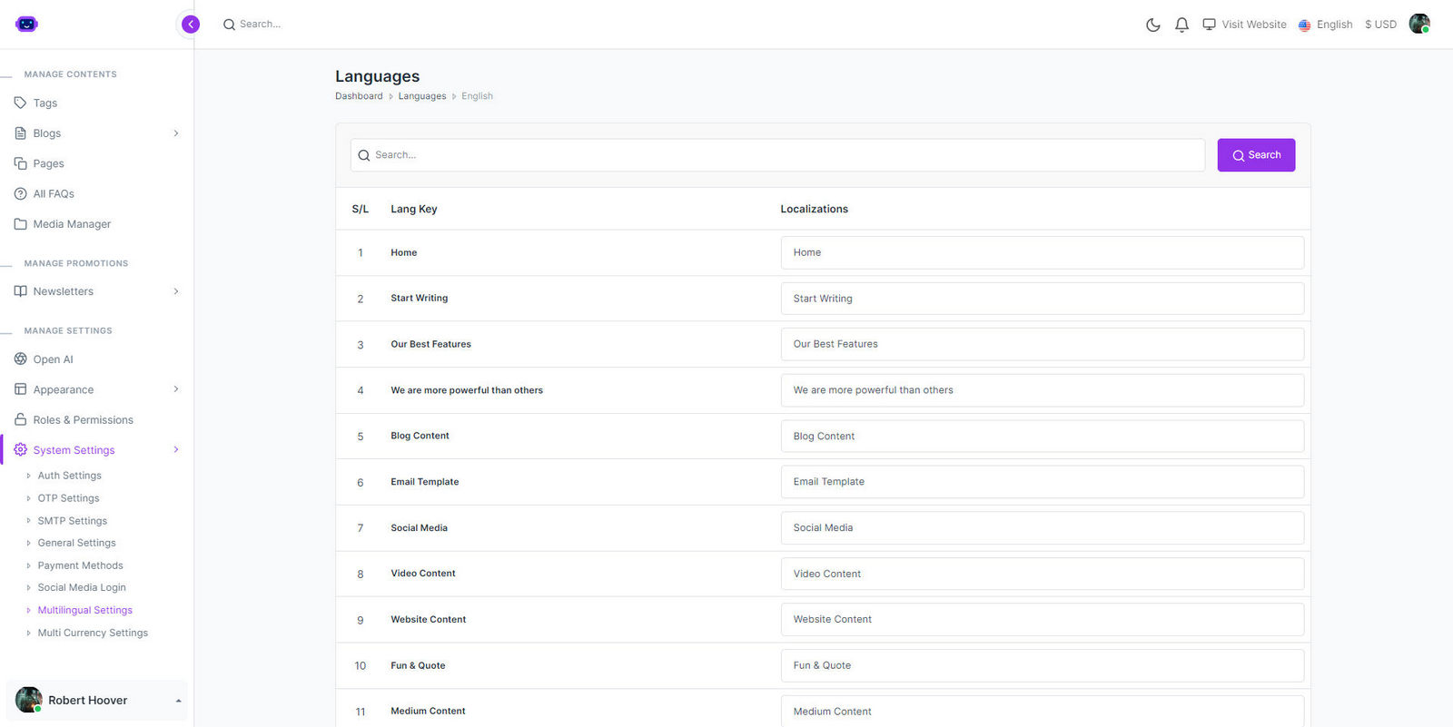Open General Settings submenu item
The width and height of the screenshot is (1453, 727).
(x=77, y=543)
